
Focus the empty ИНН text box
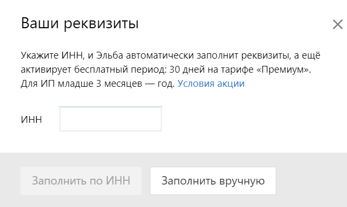tap(111, 119)
